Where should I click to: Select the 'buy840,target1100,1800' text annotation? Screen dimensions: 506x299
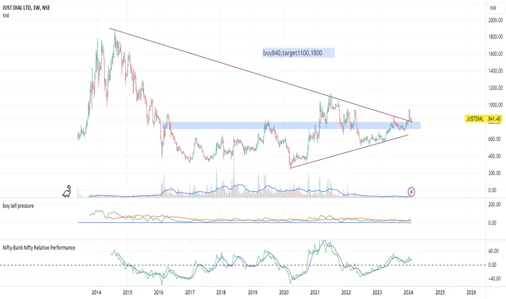[299, 53]
